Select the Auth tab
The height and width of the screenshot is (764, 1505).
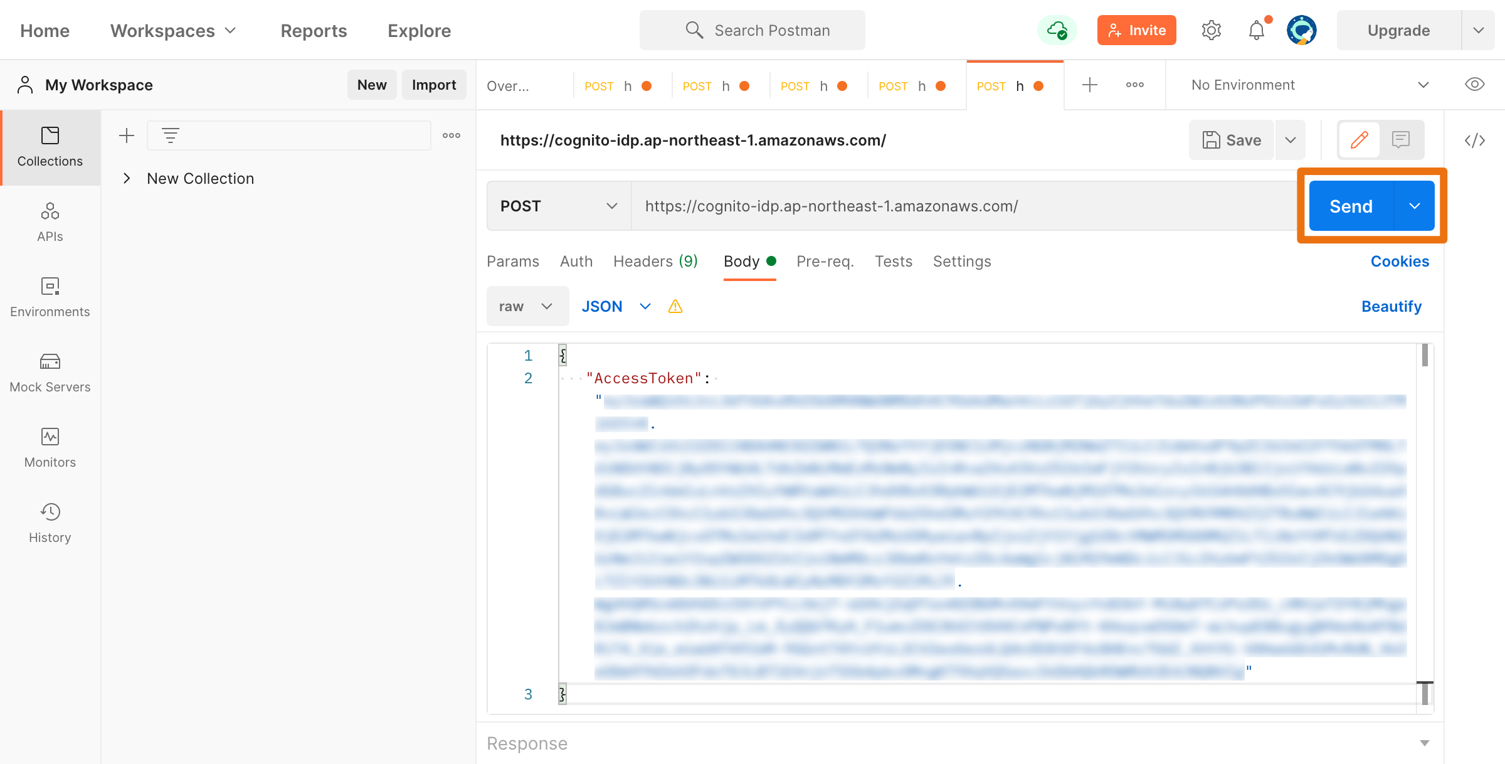(x=576, y=262)
